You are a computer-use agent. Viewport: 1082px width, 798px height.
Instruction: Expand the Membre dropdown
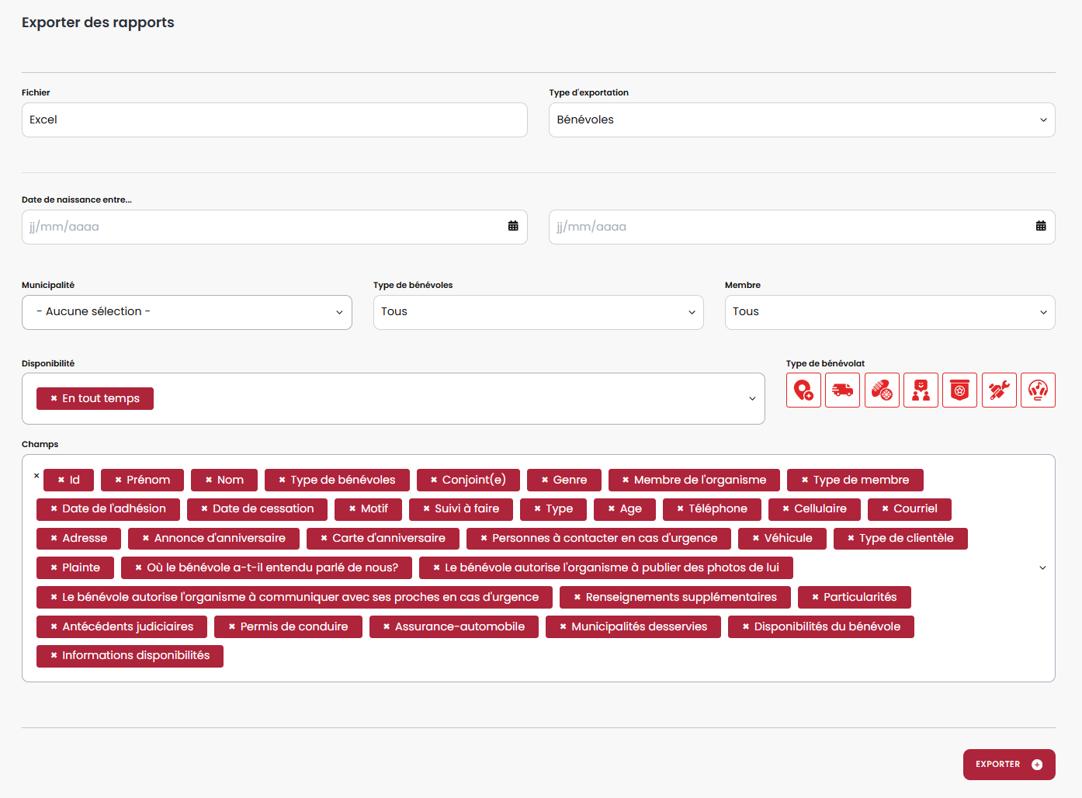(x=890, y=312)
